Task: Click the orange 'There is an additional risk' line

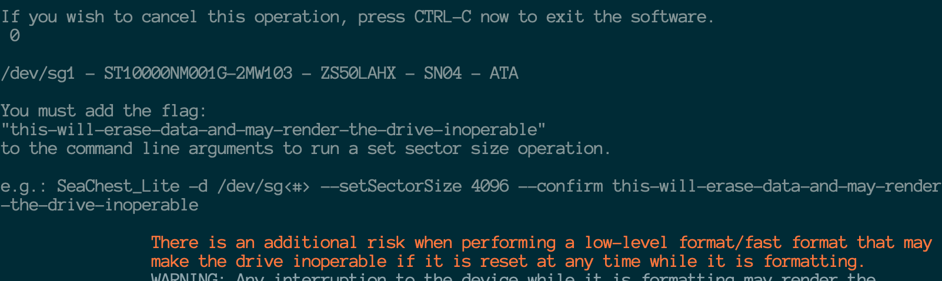Action: [541, 243]
